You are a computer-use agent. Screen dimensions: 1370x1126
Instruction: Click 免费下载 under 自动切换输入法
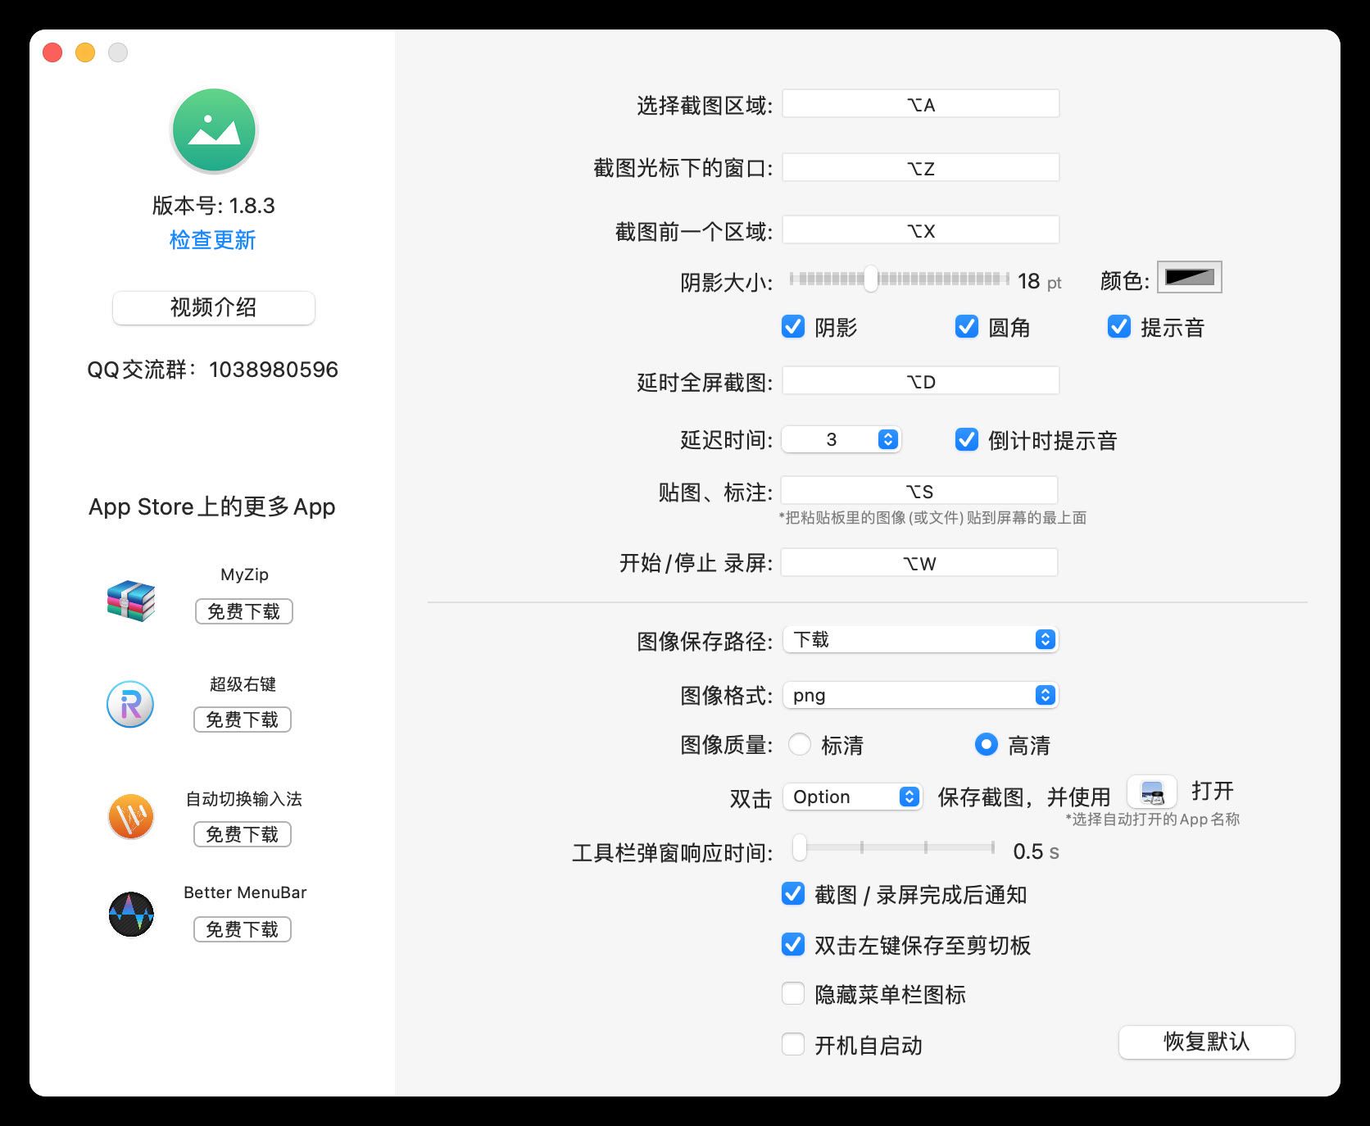(243, 834)
